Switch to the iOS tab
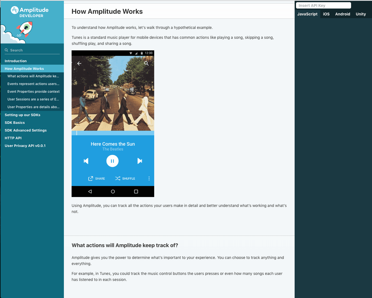The height and width of the screenshot is (298, 372). [x=326, y=14]
